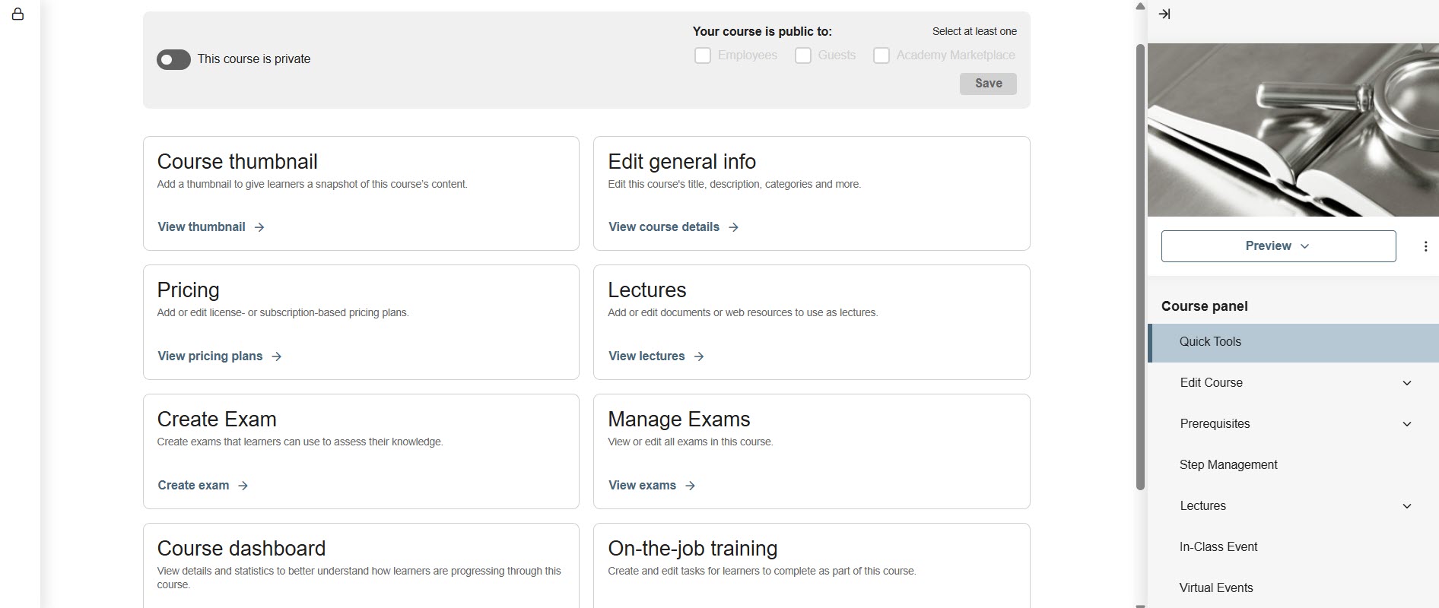Select Quick Tools in Course panel
This screenshot has height=608, width=1439.
[x=1210, y=342]
